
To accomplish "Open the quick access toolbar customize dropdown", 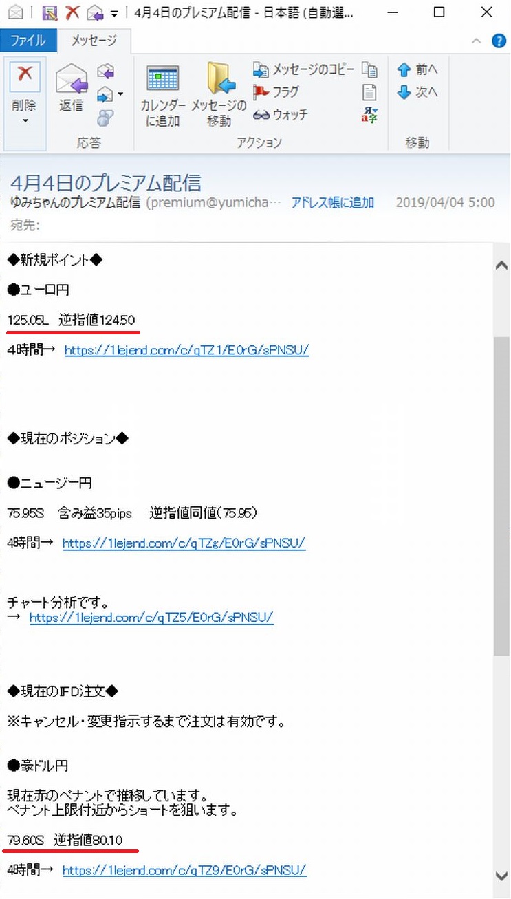I will click(x=114, y=12).
